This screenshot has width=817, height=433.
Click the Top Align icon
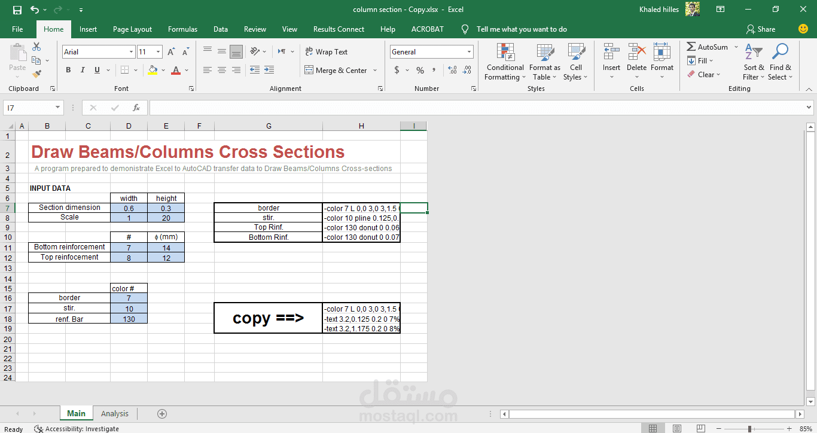click(x=208, y=51)
